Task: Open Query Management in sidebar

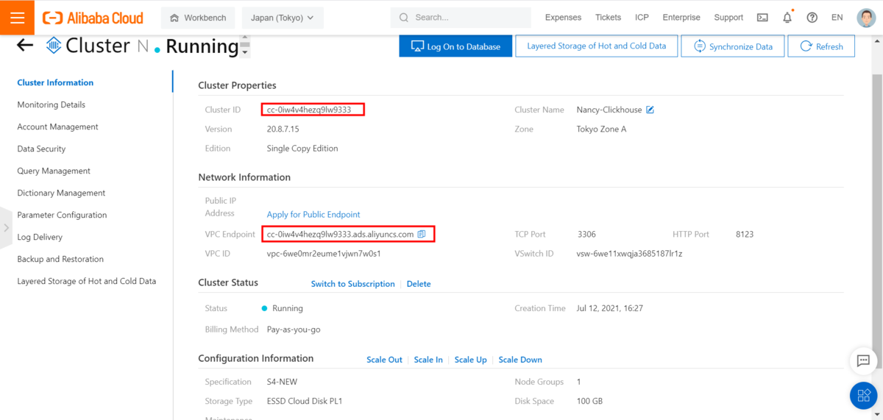Action: coord(54,171)
